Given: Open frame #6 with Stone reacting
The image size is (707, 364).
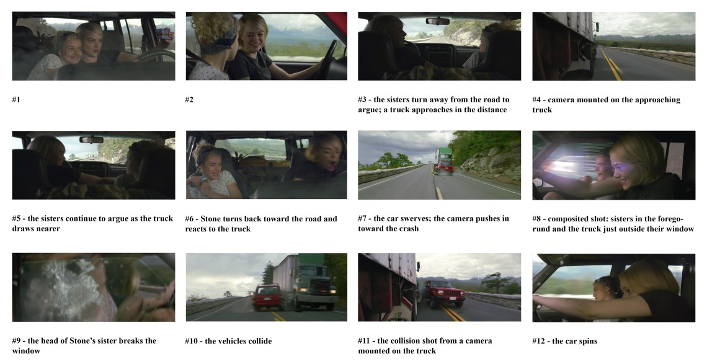Looking at the screenshot, I should 267,165.
